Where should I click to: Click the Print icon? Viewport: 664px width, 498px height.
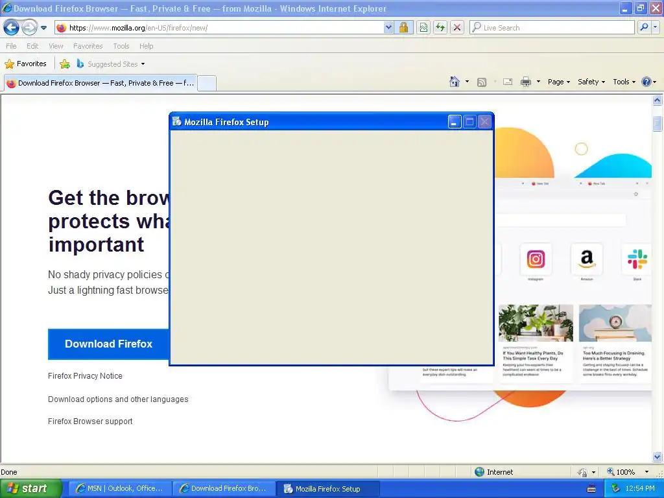click(x=525, y=82)
